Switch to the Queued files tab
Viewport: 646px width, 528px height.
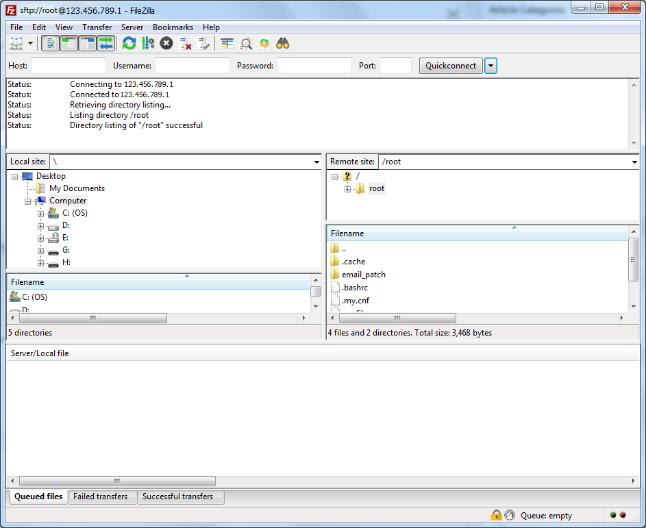[38, 496]
